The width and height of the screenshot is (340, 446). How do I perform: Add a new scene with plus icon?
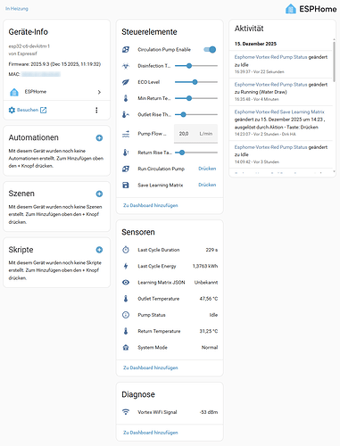point(99,194)
